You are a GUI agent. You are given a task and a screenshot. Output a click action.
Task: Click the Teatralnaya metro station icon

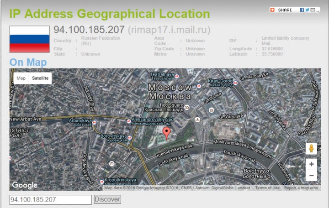coord(177,77)
